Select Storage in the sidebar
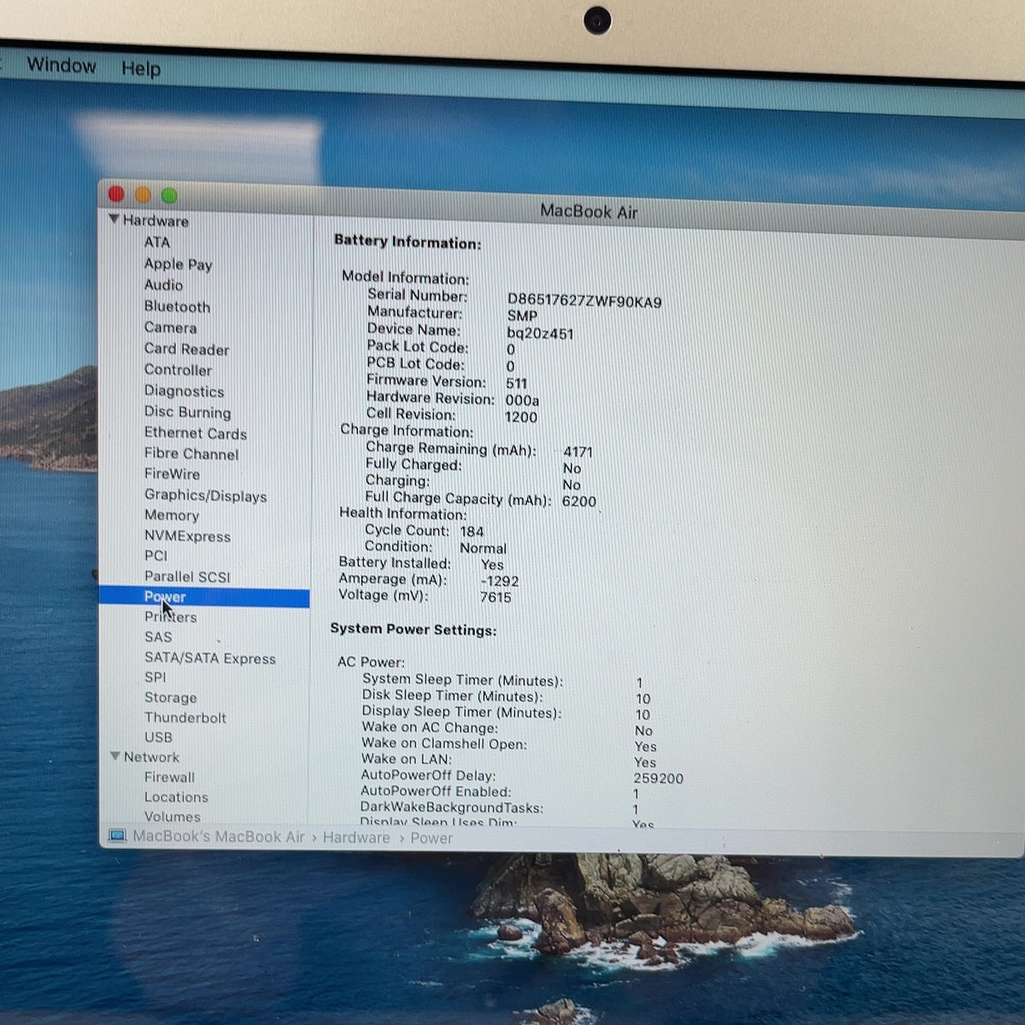Viewport: 1025px width, 1025px height. pos(170,697)
